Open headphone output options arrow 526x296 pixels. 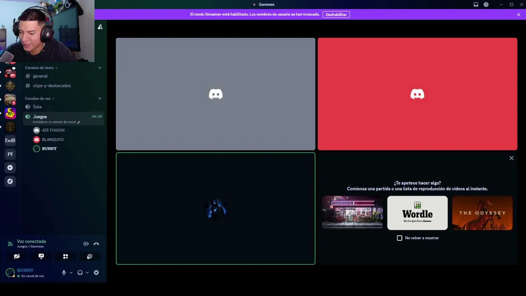click(x=87, y=273)
